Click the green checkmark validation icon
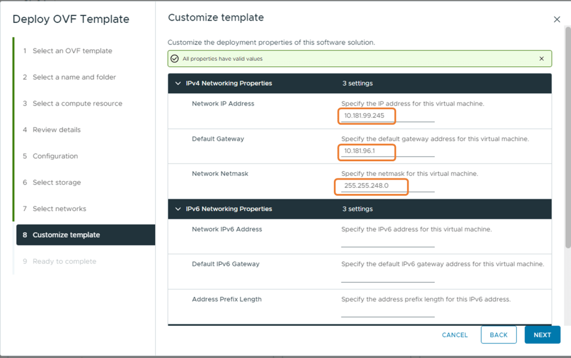This screenshot has width=571, height=358. coord(175,59)
